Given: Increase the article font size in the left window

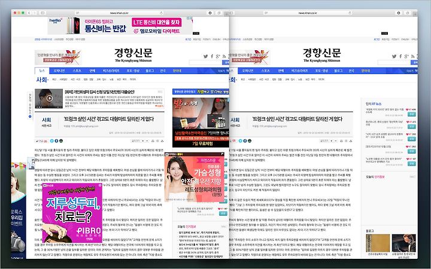Looking at the screenshot, I should 143,141.
